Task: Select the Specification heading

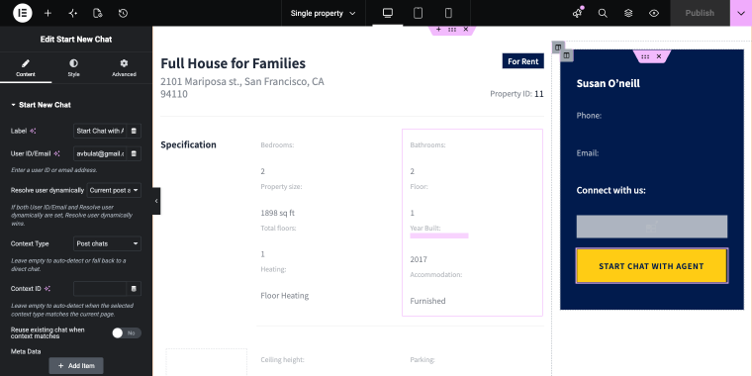Action: point(188,144)
